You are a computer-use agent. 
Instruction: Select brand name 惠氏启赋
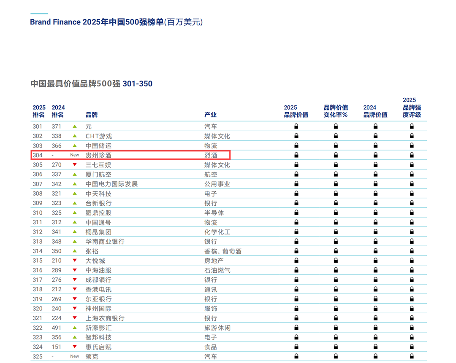[x=98, y=347]
